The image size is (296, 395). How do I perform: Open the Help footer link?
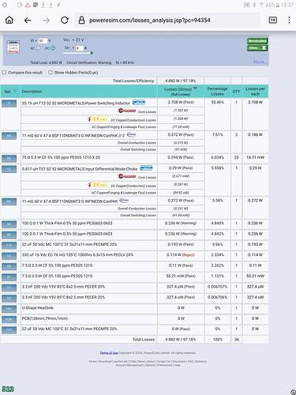[x=178, y=365]
